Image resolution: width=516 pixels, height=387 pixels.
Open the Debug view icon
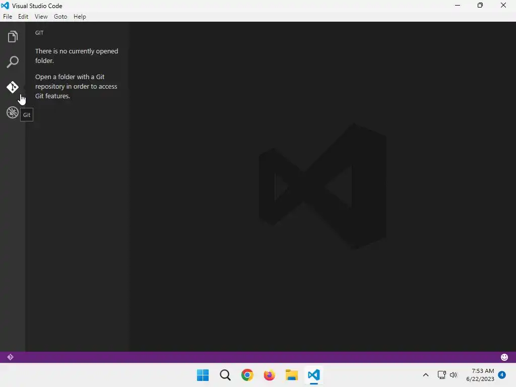pos(13,112)
